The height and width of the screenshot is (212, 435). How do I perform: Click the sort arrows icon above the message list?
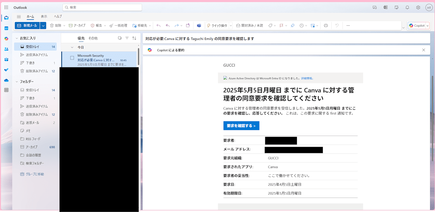point(134,38)
